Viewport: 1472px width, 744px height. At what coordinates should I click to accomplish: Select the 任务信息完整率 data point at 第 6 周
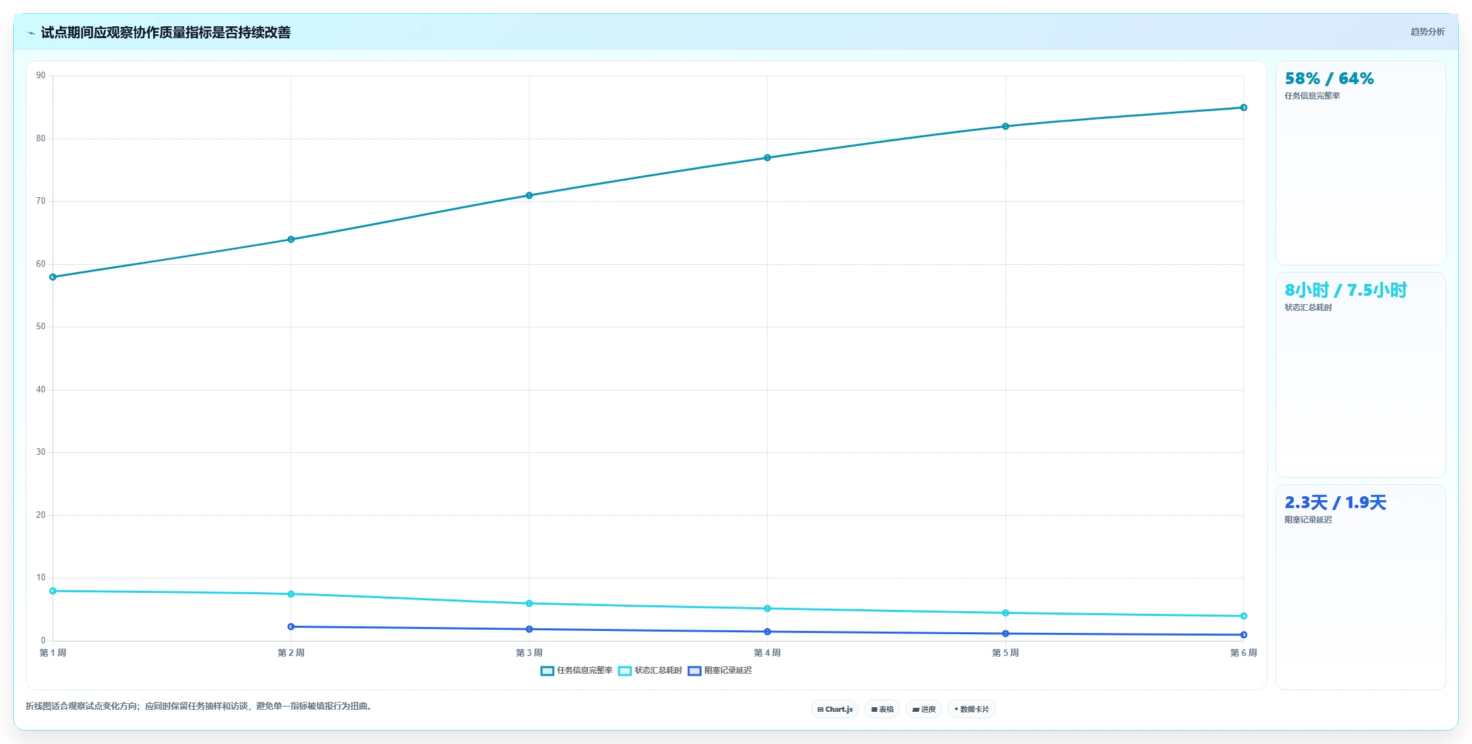[x=1243, y=108]
